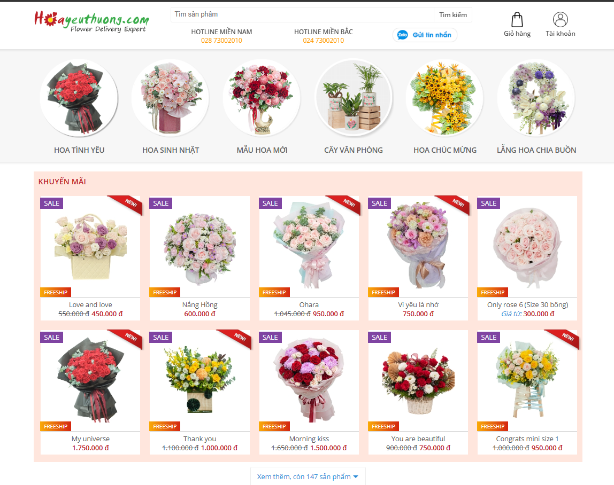Open the Congrats mini size 1 product
Screen dimensions: 614x485
[527, 439]
